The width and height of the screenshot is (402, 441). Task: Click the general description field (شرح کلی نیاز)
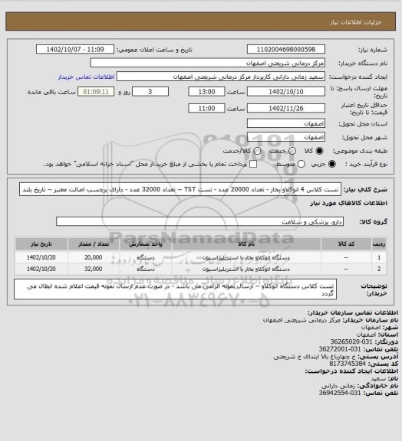tap(180, 189)
